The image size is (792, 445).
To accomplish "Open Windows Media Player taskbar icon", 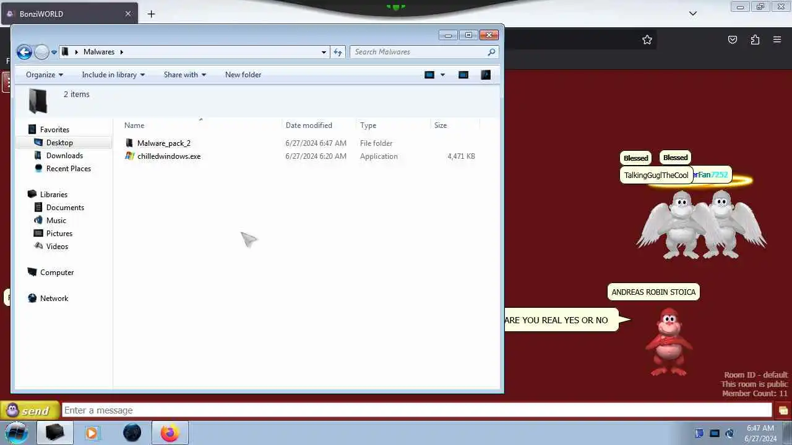I will coord(92,433).
